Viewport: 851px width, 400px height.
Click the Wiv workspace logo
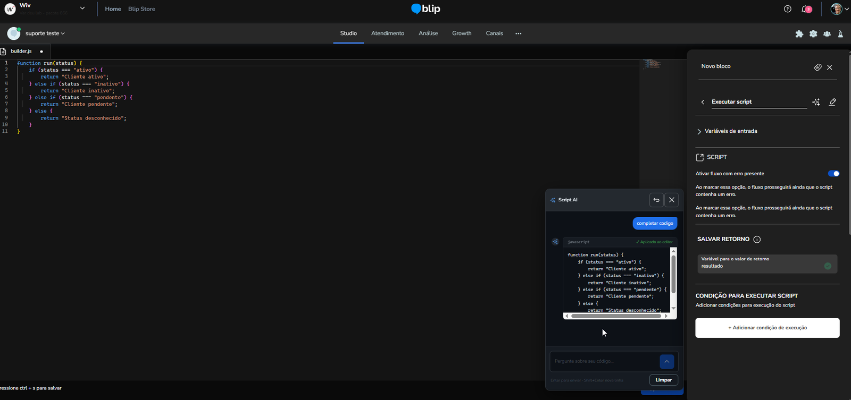click(x=10, y=9)
